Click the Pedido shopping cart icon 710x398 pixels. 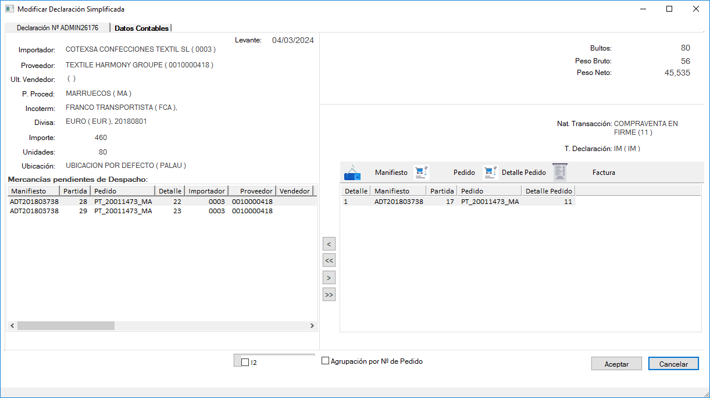click(x=421, y=172)
